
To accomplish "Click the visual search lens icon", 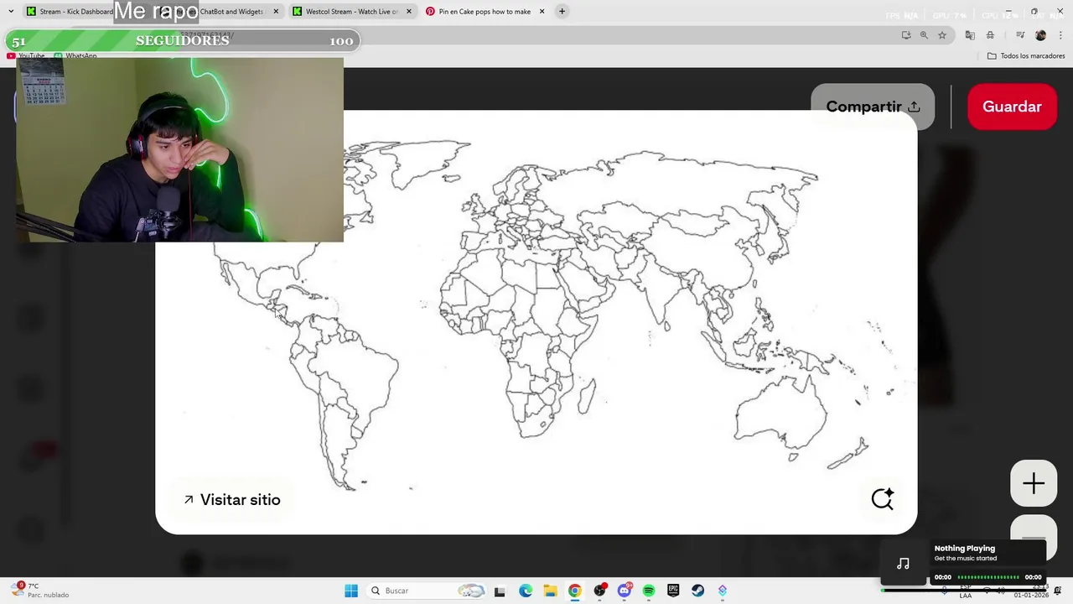I will (883, 499).
